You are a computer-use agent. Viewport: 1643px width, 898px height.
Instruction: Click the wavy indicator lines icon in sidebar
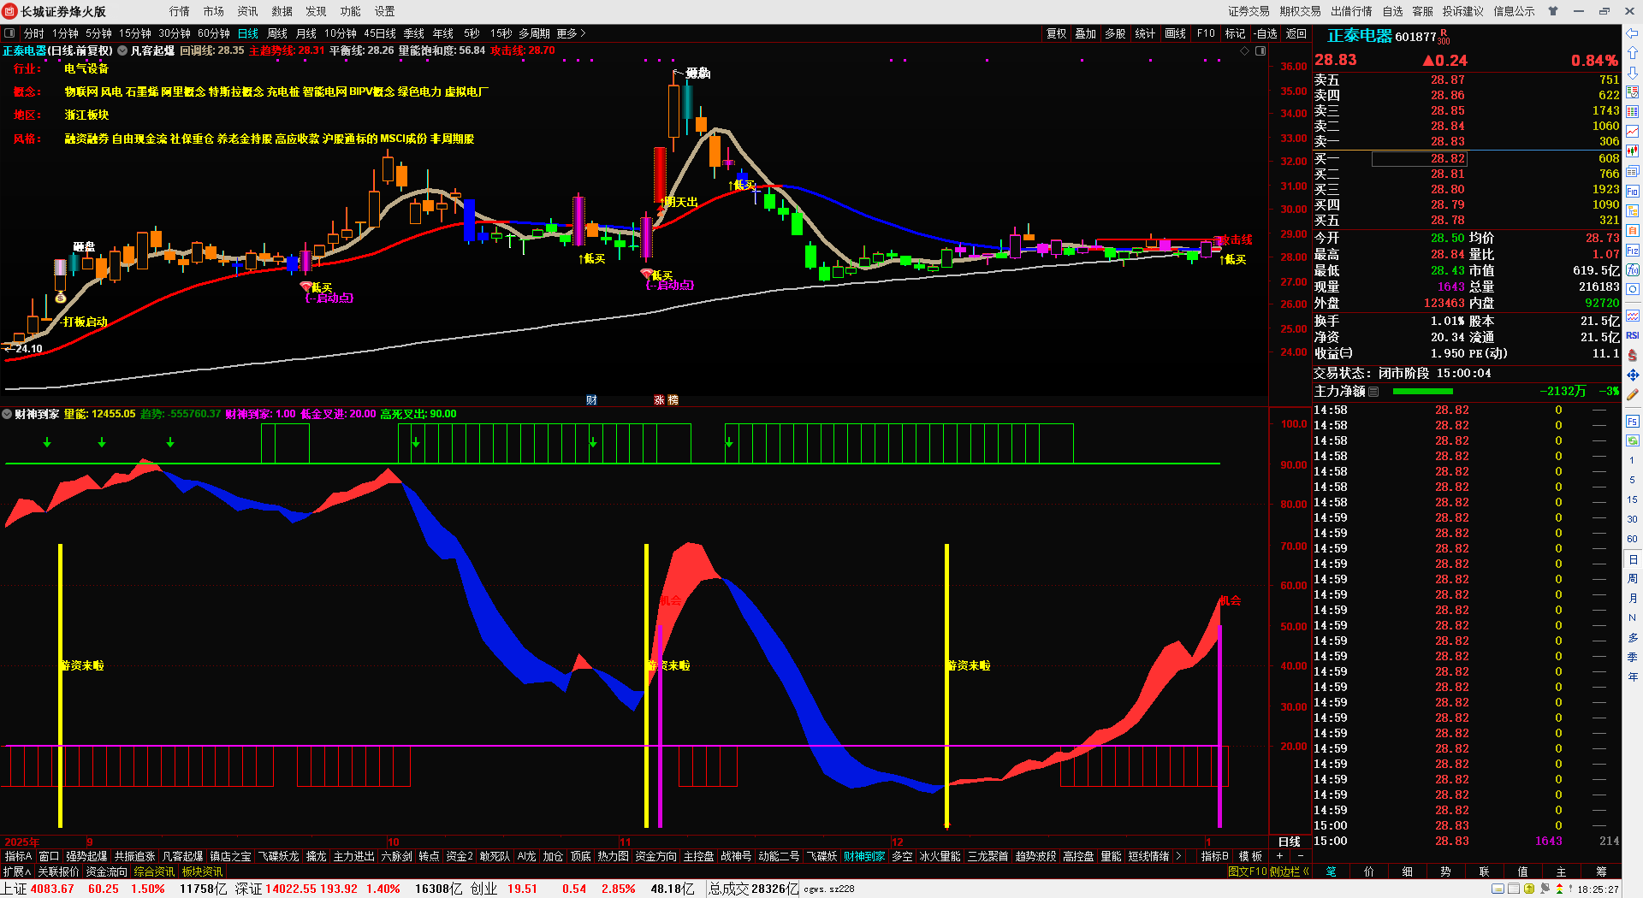coord(1632,316)
